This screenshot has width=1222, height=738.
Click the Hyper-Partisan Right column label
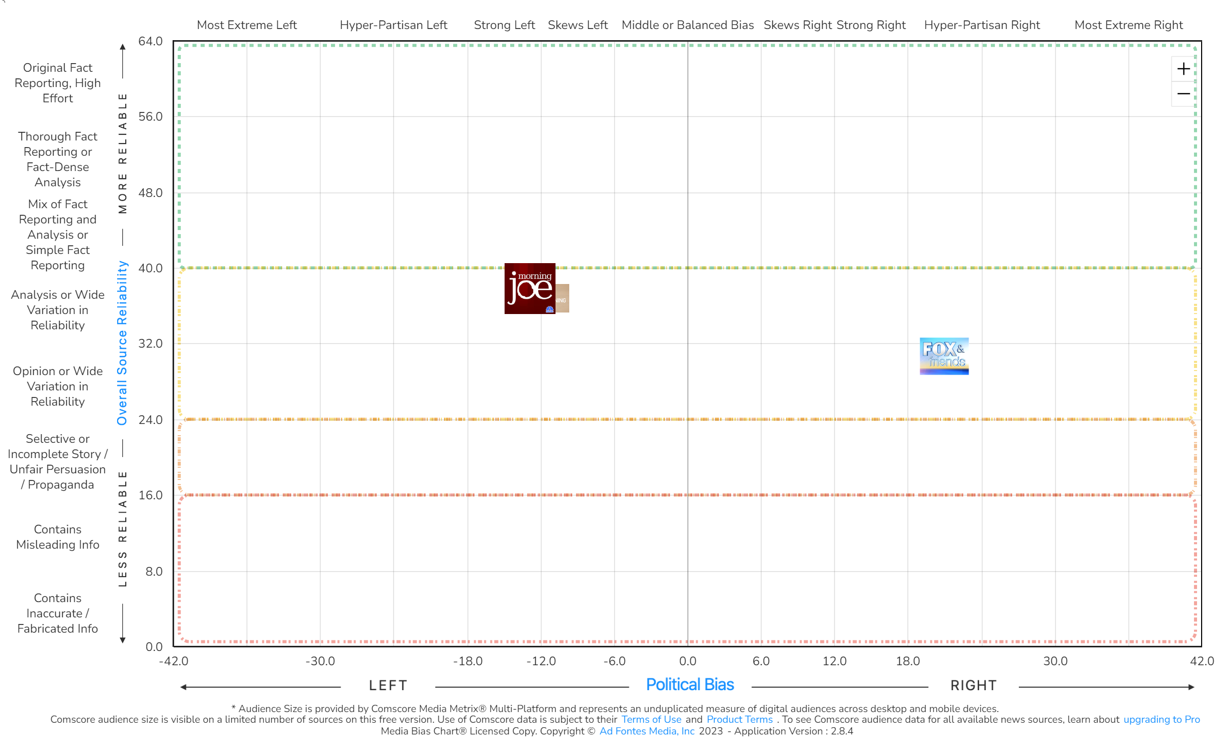click(982, 25)
